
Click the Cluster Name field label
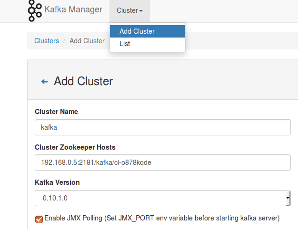pyautogui.click(x=56, y=112)
